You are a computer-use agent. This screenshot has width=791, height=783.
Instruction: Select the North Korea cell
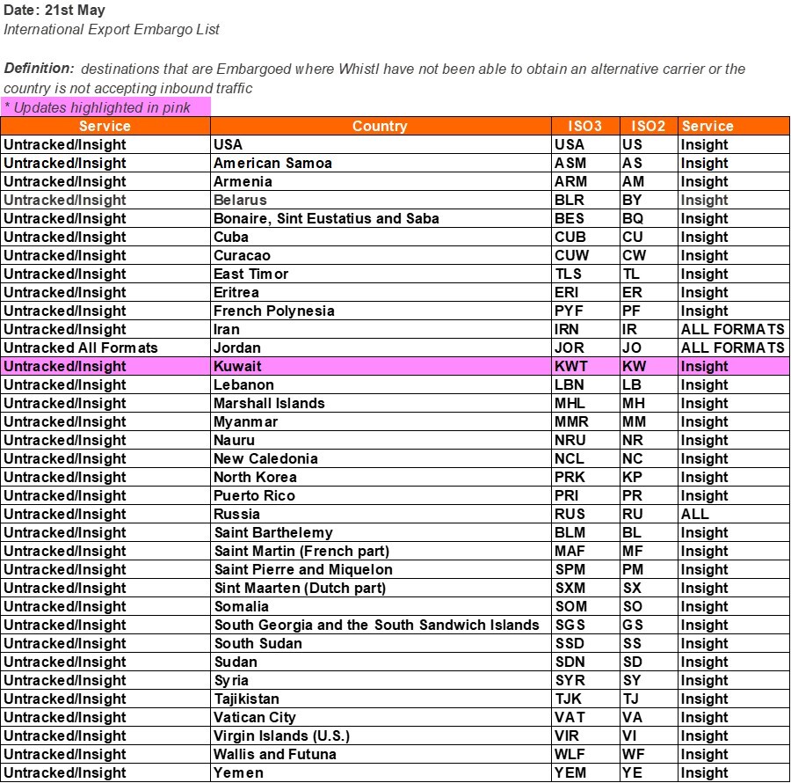click(x=381, y=477)
